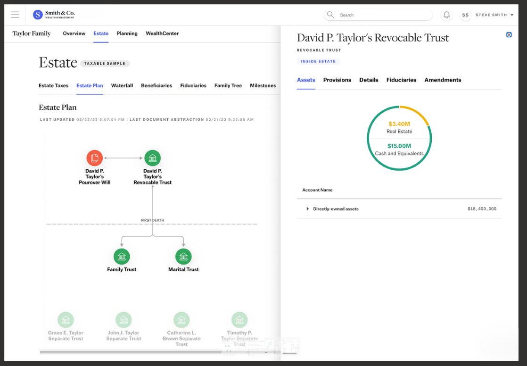Open the Fiduciaries sub-tab under Estate

click(x=193, y=85)
